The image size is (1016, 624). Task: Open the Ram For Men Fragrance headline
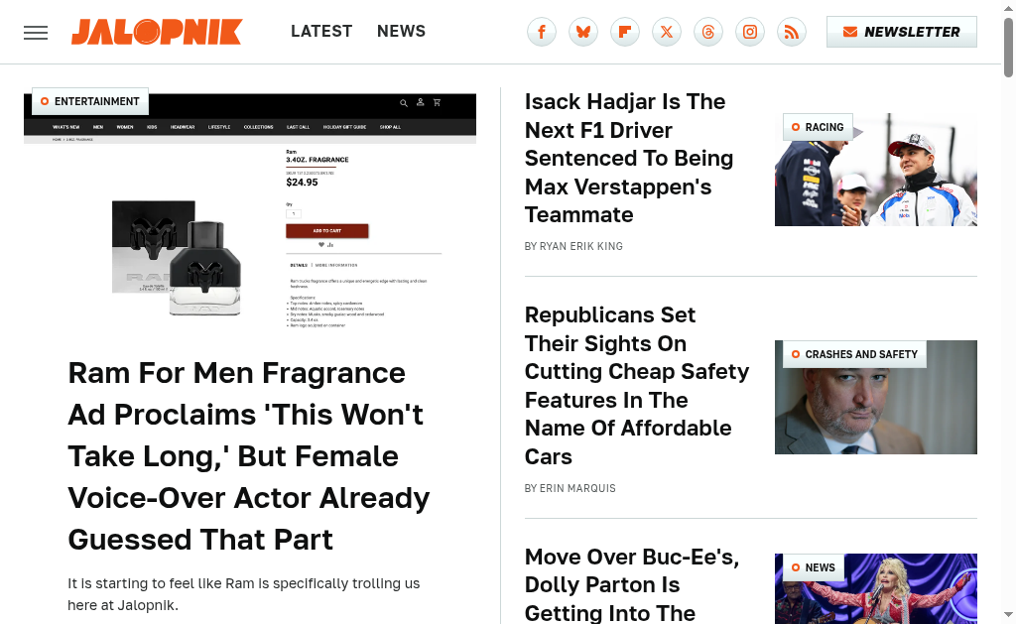[248, 455]
